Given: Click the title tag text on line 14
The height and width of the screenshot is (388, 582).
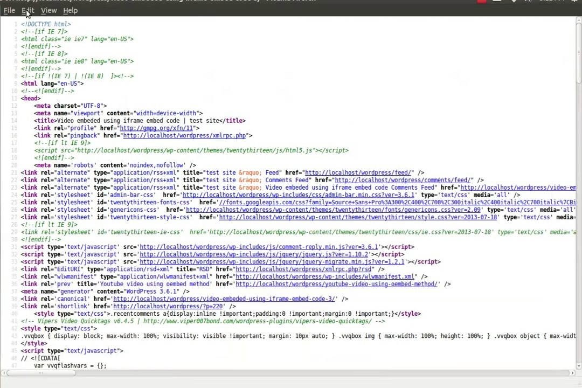Looking at the screenshot, I should pyautogui.click(x=140, y=121).
